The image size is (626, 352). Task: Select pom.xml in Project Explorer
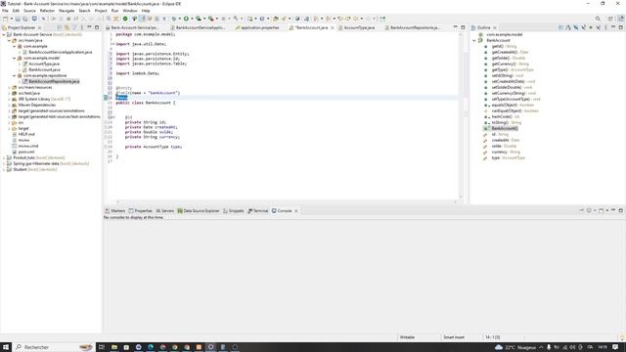click(26, 153)
